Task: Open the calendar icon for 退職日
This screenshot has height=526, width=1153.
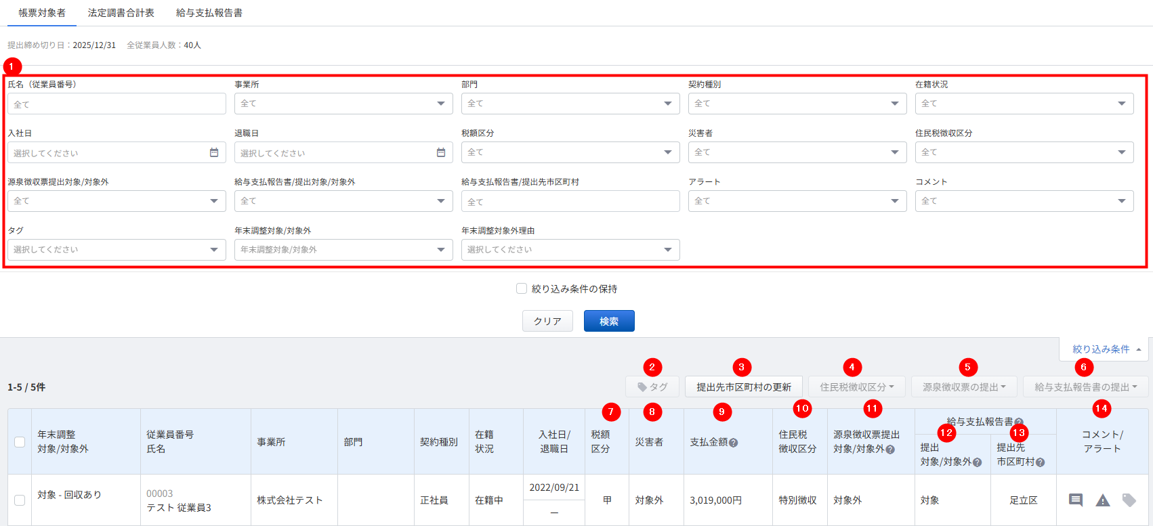Action: pos(441,153)
